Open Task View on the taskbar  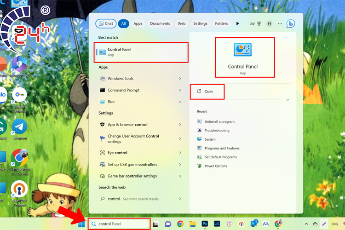pyautogui.click(x=156, y=224)
